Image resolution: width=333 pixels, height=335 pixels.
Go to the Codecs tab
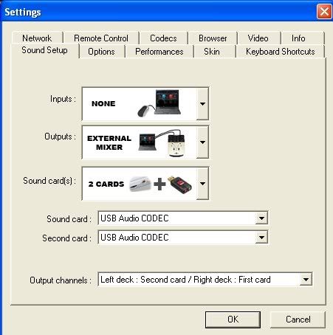tap(163, 38)
